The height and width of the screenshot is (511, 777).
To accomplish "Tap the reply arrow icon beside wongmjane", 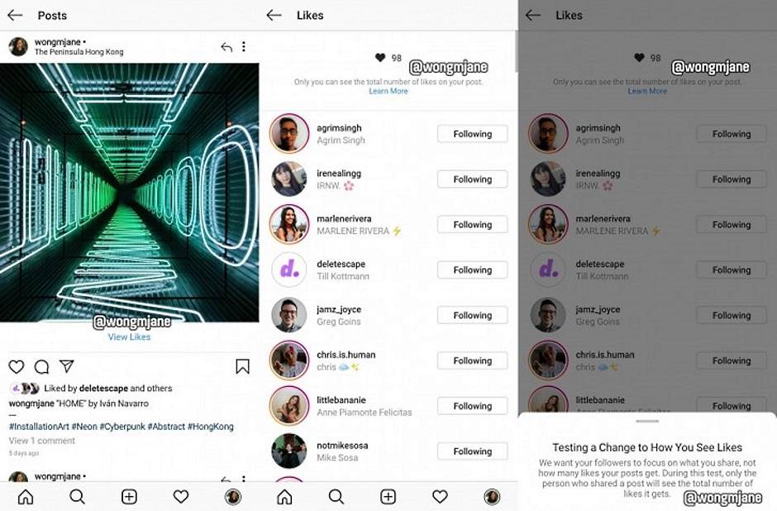I will point(226,47).
